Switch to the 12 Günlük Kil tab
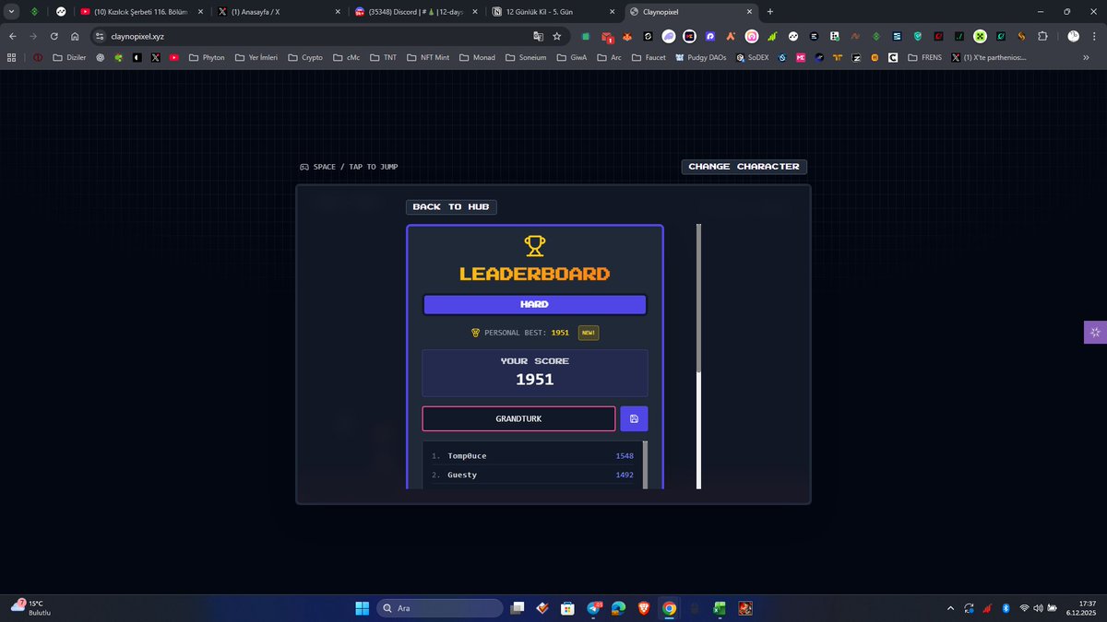 coord(553,12)
